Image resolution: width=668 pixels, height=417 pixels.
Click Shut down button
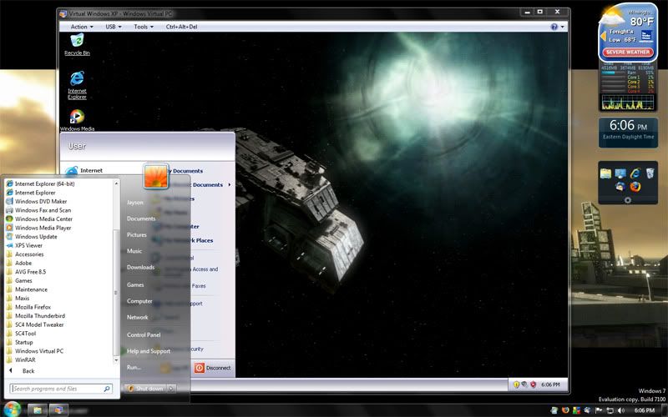tap(145, 389)
